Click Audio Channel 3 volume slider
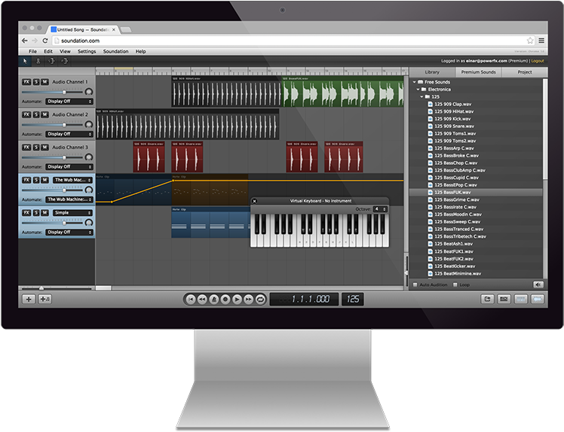Image resolution: width=564 pixels, height=432 pixels. 53,157
